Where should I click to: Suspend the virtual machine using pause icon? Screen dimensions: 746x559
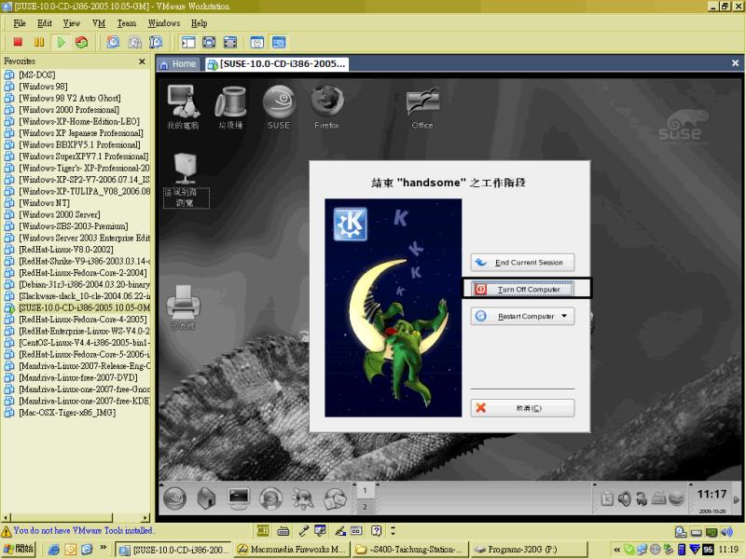point(39,42)
